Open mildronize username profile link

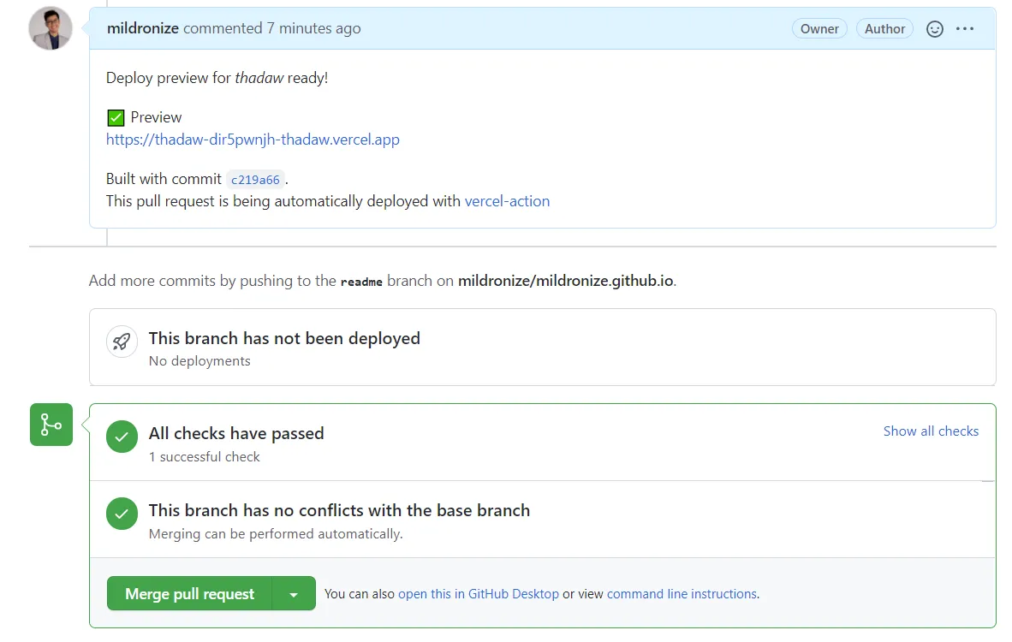(x=142, y=28)
